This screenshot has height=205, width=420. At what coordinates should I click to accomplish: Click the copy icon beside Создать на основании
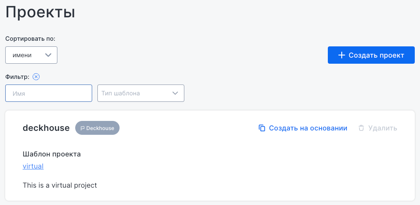coord(262,128)
